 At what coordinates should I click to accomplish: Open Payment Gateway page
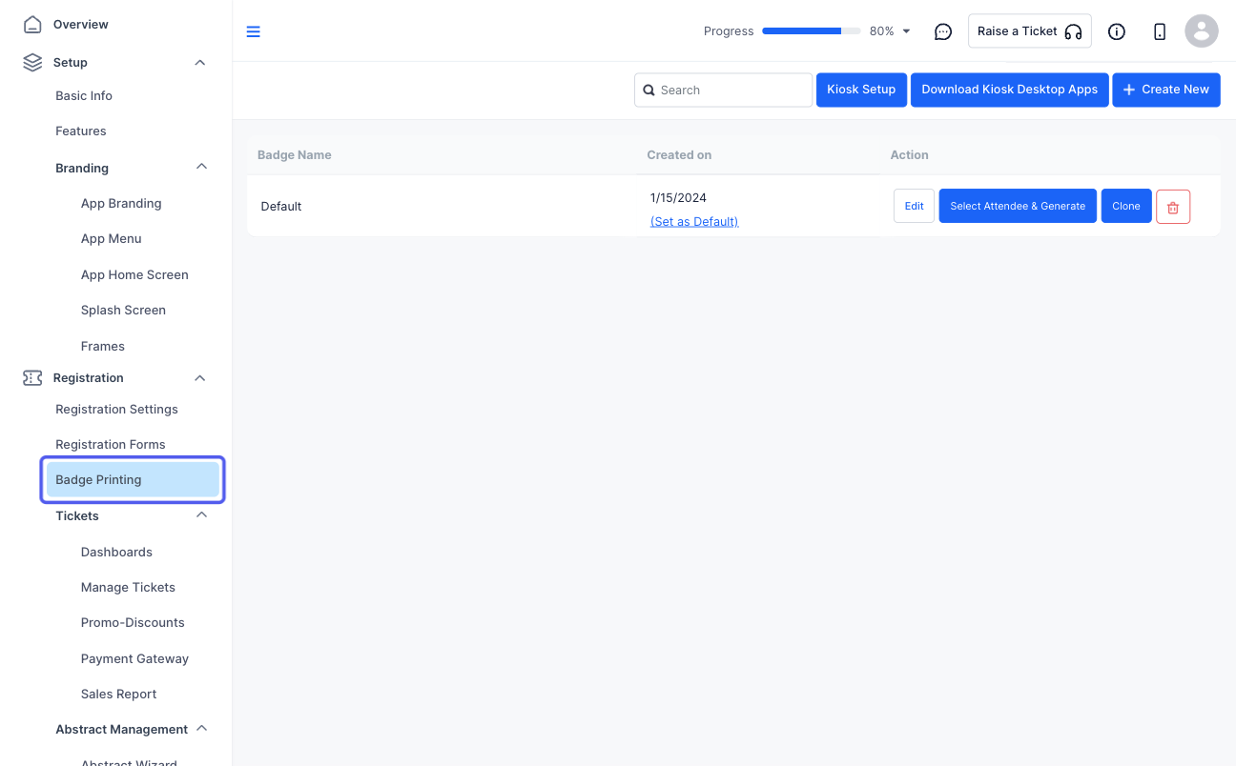click(134, 659)
